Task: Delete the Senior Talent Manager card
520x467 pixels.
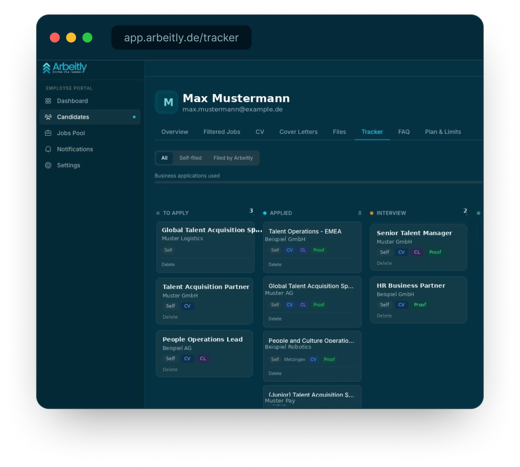Action: (384, 263)
